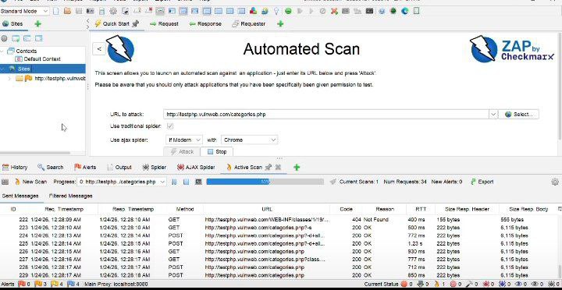The height and width of the screenshot is (290, 562).
Task: Click the blue flag alerts count icon
Action: coord(71,285)
